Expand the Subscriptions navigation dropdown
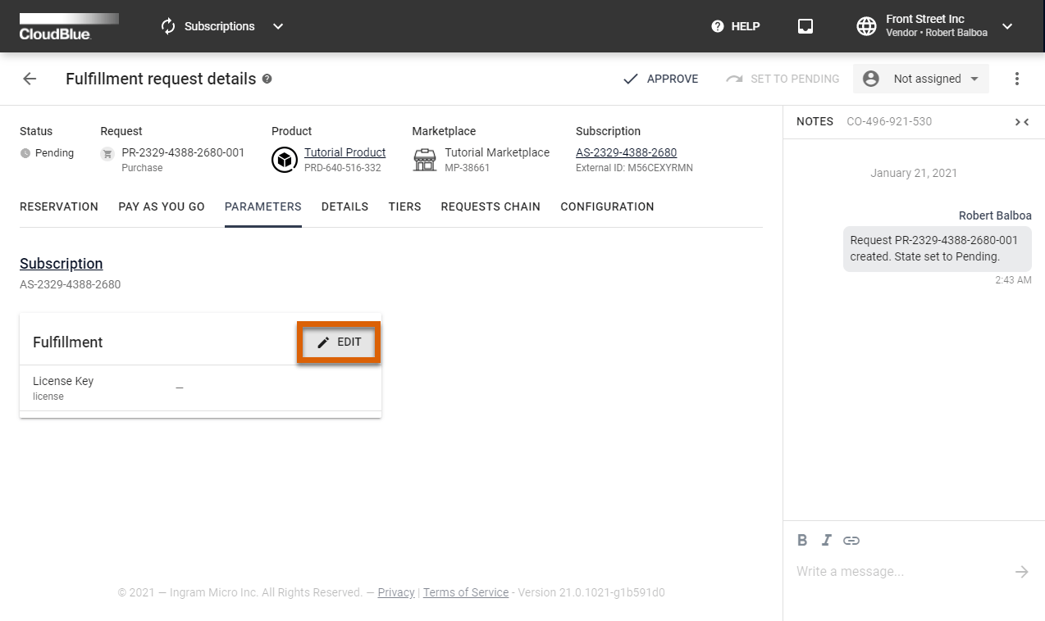The height and width of the screenshot is (621, 1045). (277, 25)
